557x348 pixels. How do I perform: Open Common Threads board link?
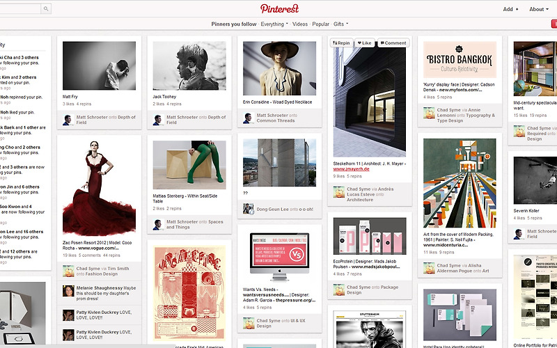coord(276,120)
